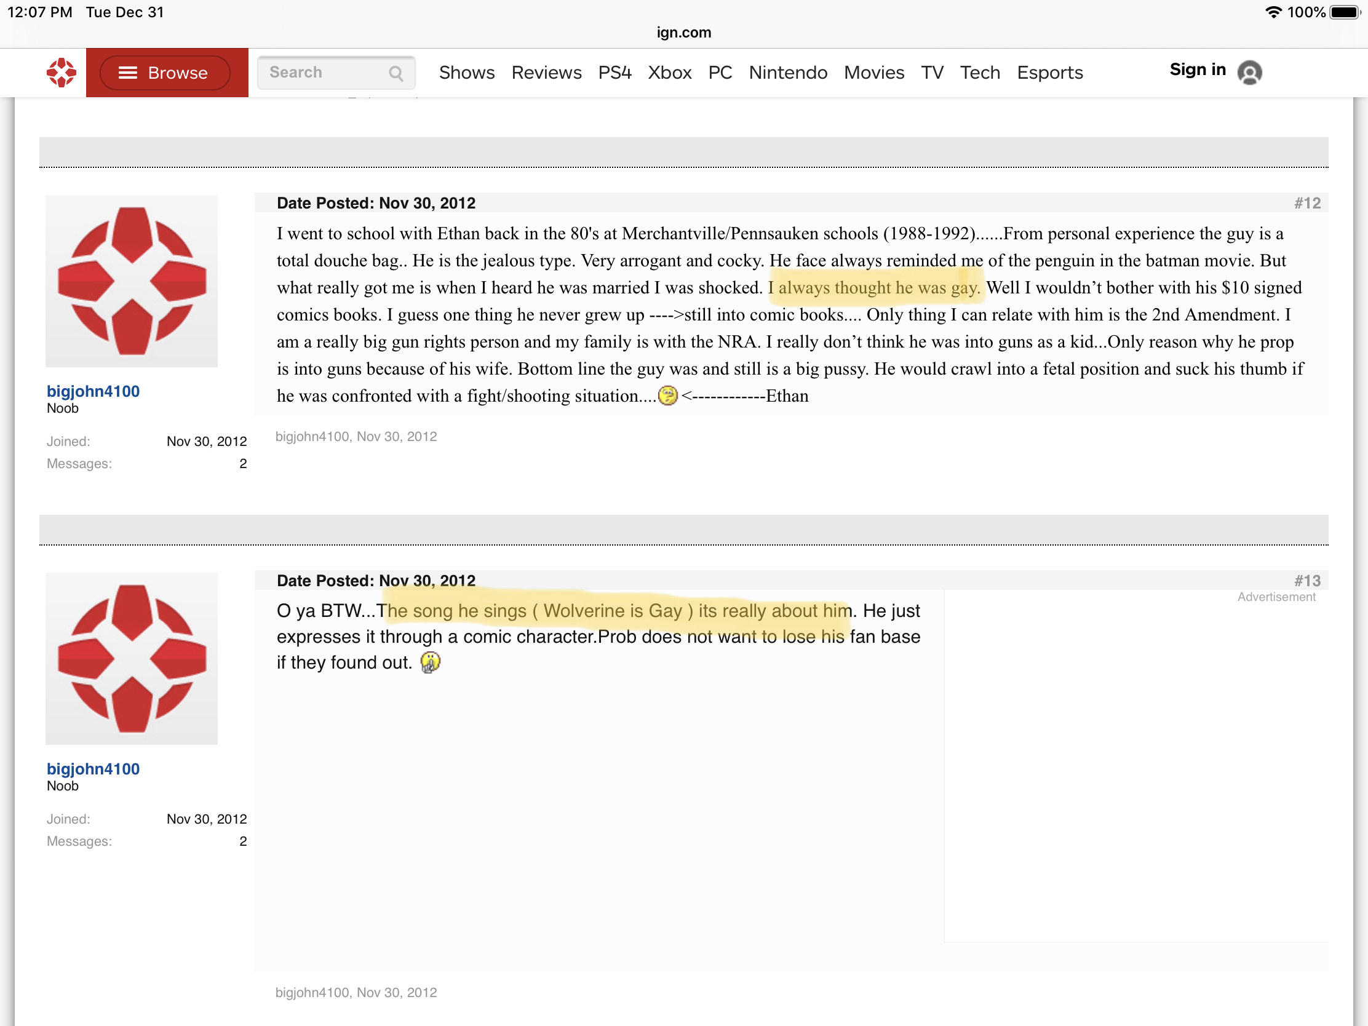
Task: Click the Wi-Fi status icon
Action: tap(1273, 12)
